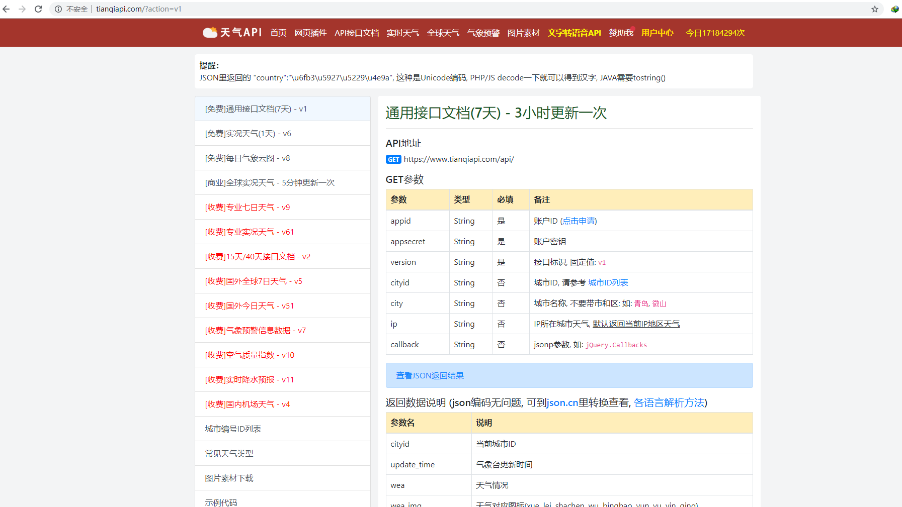Open 示例代码 sidebar item

(x=283, y=499)
